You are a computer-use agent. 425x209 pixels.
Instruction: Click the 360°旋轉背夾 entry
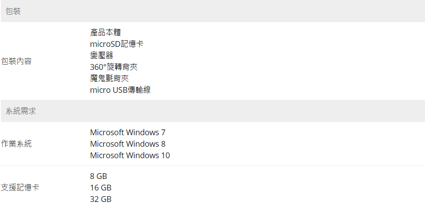114,67
